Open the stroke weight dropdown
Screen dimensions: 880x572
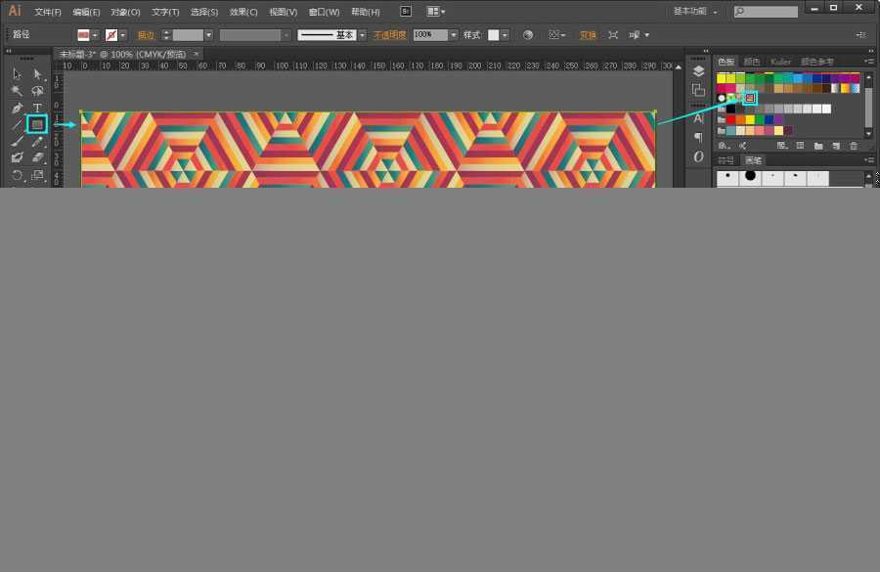pos(209,35)
